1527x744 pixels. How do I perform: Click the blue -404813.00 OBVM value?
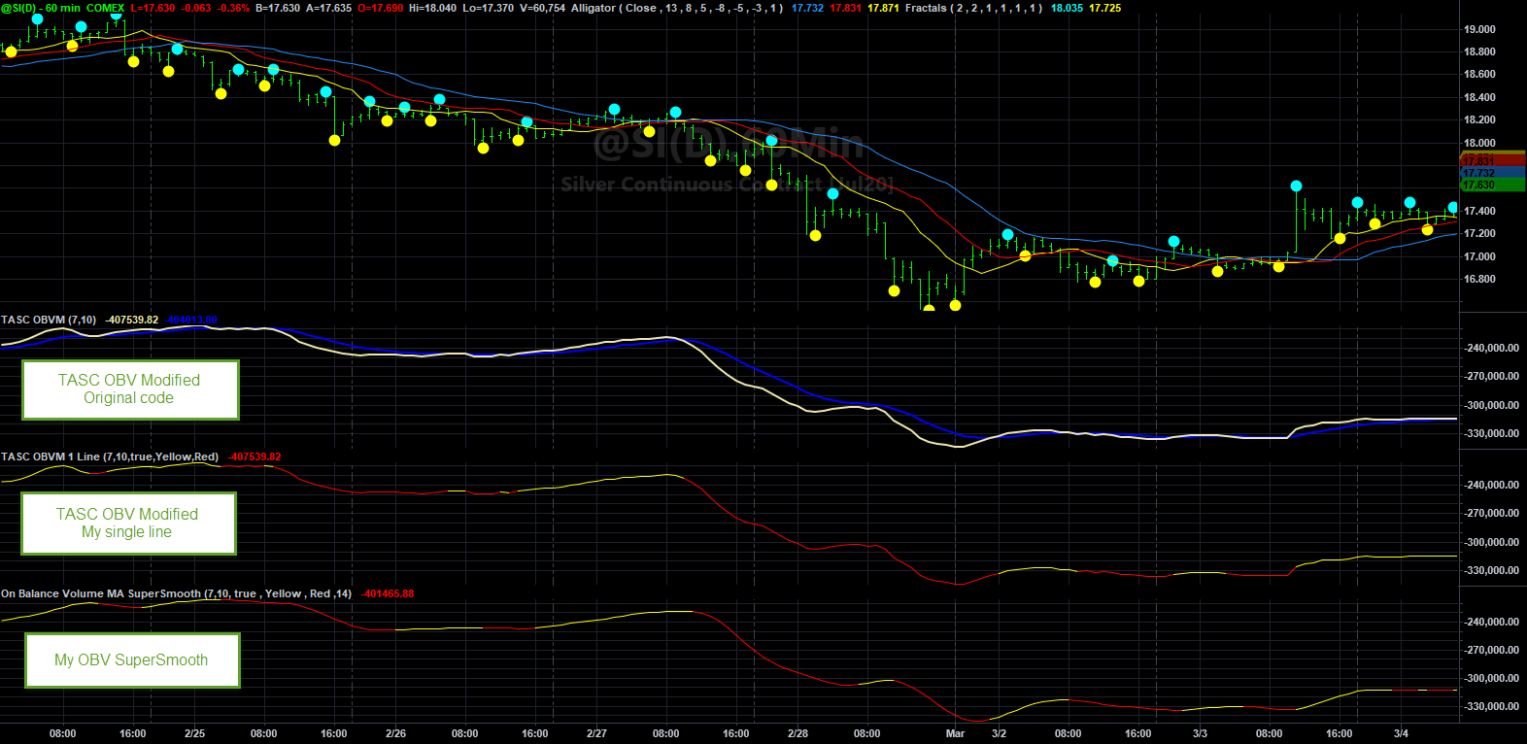[x=190, y=320]
